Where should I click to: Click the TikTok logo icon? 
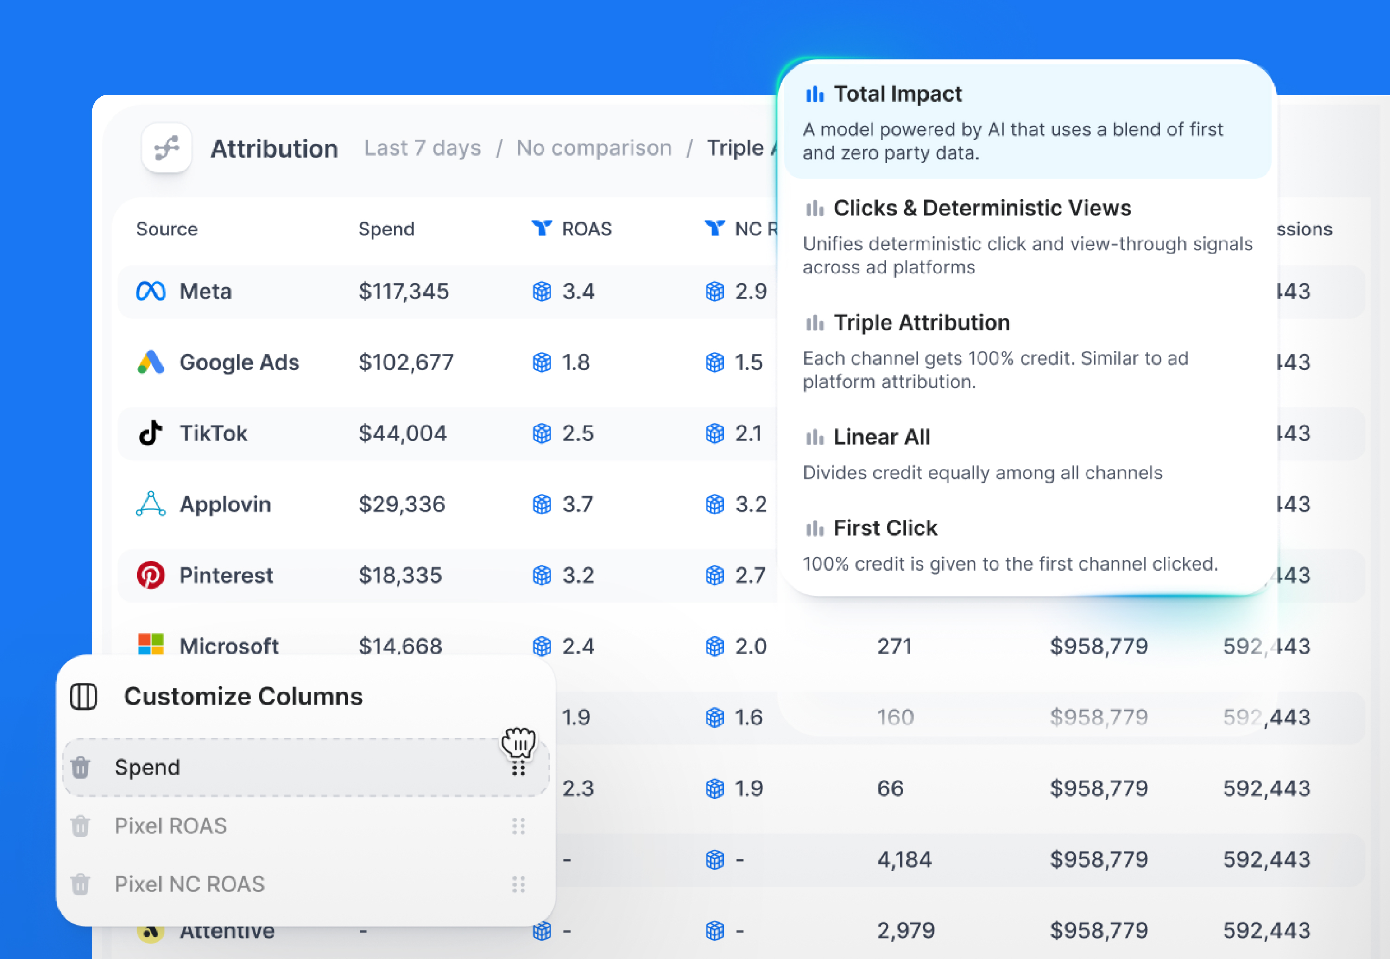pos(151,433)
